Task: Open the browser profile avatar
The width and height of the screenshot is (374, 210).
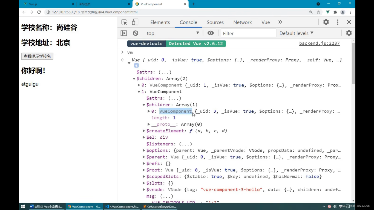Action: (x=343, y=12)
